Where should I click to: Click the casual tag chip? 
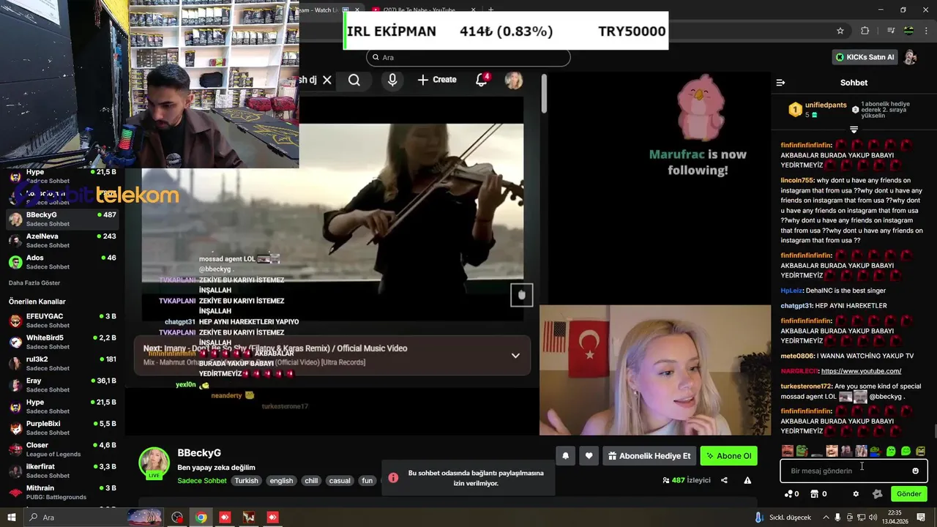(340, 481)
